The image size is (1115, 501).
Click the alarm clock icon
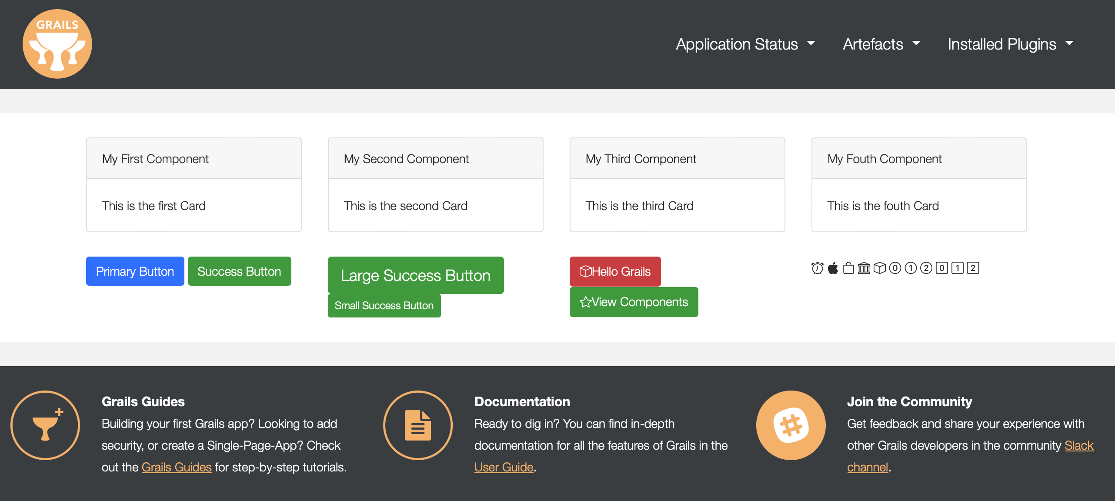click(x=818, y=268)
